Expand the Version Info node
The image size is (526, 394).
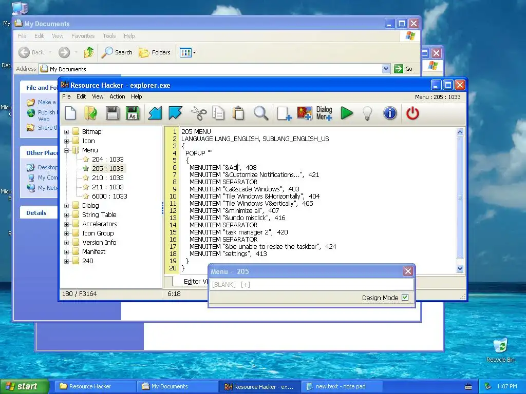(x=66, y=243)
